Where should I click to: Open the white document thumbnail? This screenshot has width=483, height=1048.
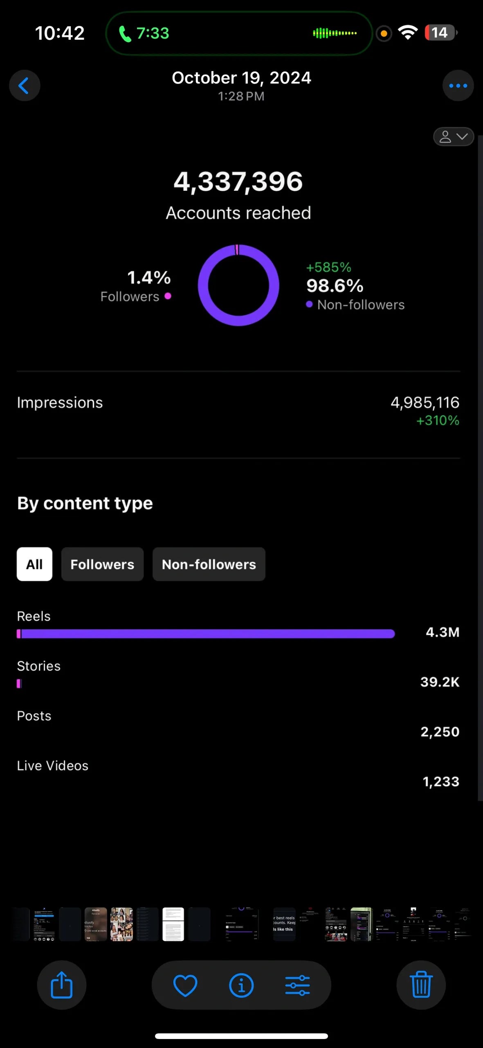click(173, 924)
